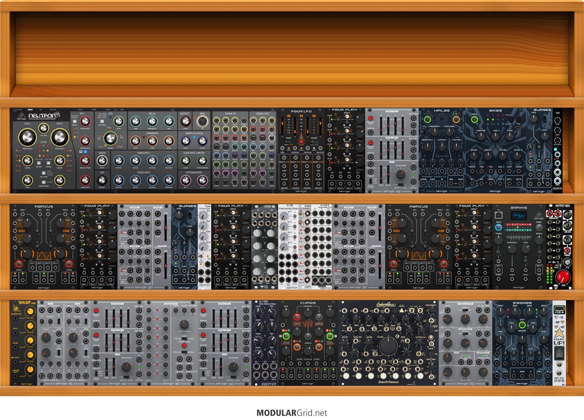Screen dimensions: 584x420
Task: Click the Noise Level knob on Neutron
Action: click(x=102, y=161)
